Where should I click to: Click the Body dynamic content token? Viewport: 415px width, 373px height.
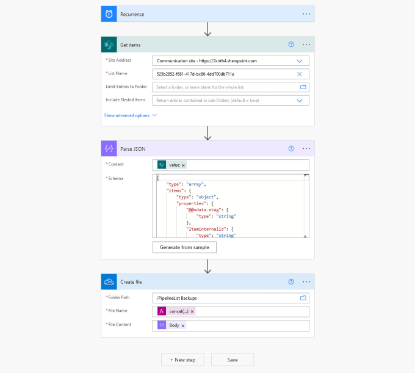(171, 325)
